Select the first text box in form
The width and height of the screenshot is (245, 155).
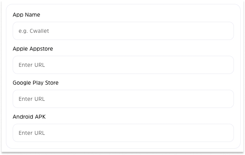point(123,31)
